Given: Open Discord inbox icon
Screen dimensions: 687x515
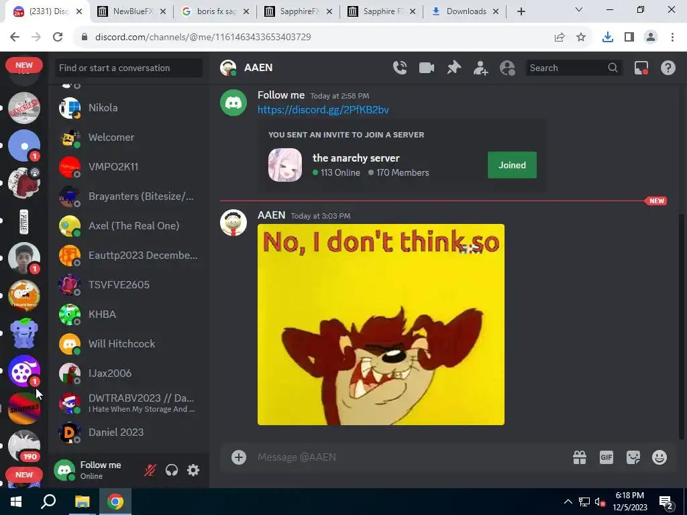Looking at the screenshot, I should tap(641, 68).
